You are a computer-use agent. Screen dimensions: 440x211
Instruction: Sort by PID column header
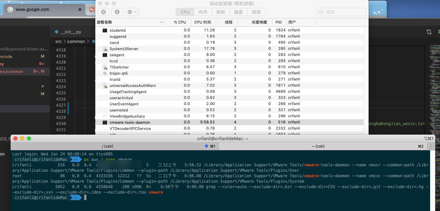(x=279, y=22)
